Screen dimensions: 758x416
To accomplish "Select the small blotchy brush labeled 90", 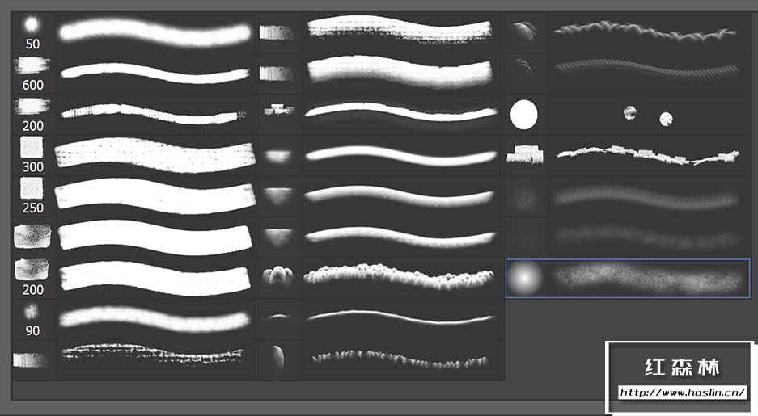I will (x=134, y=320).
